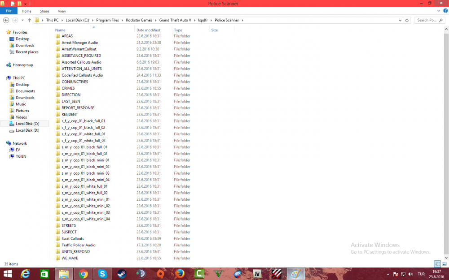Switch to details view icon
The width and height of the screenshot is (449, 280).
click(x=437, y=264)
